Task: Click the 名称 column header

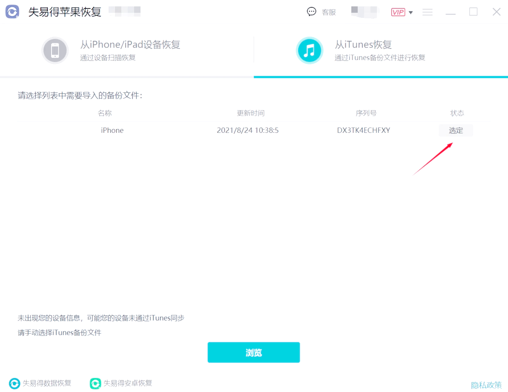Action: pyautogui.click(x=105, y=113)
